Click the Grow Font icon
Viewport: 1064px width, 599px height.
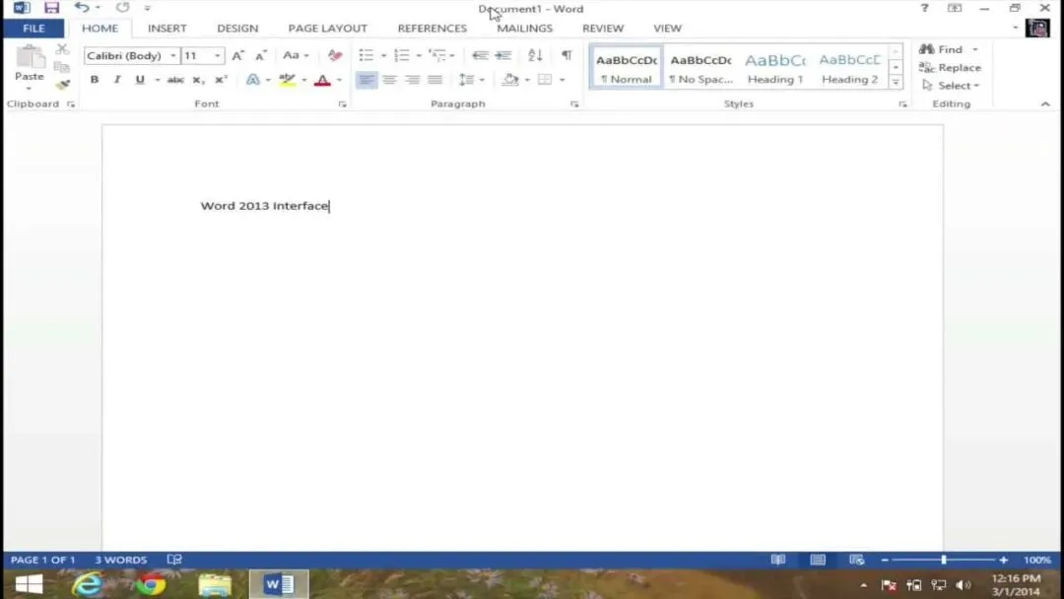pyautogui.click(x=237, y=55)
